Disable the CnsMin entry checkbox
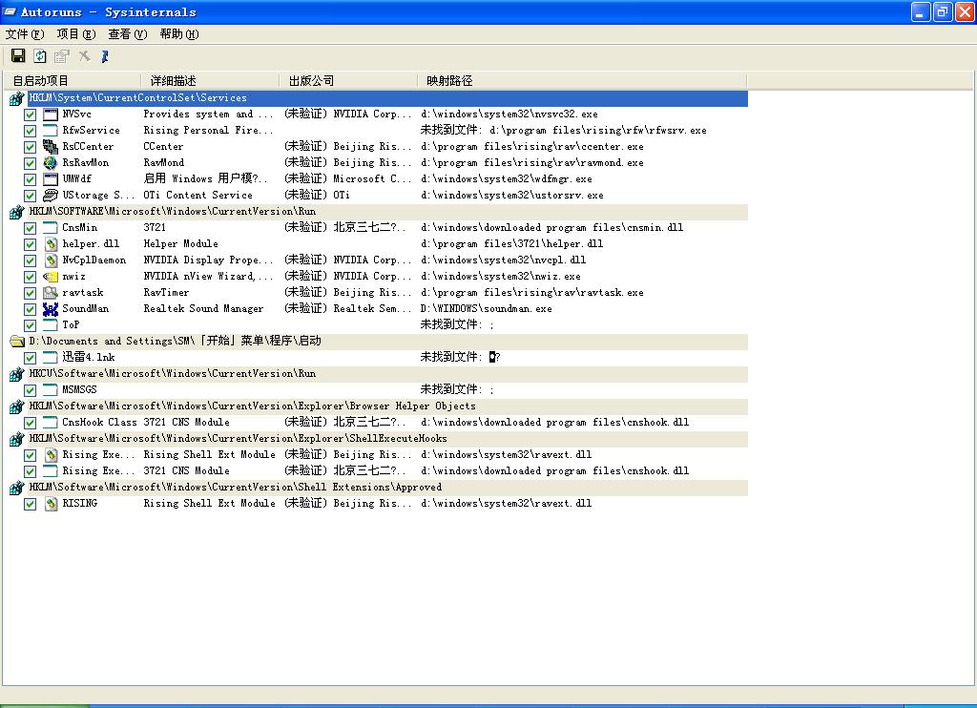 click(x=30, y=228)
